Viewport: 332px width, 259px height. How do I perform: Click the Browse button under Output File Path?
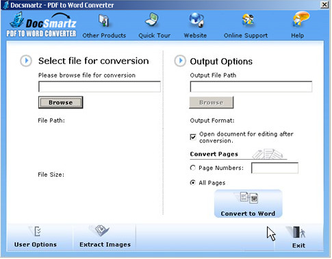212,103
